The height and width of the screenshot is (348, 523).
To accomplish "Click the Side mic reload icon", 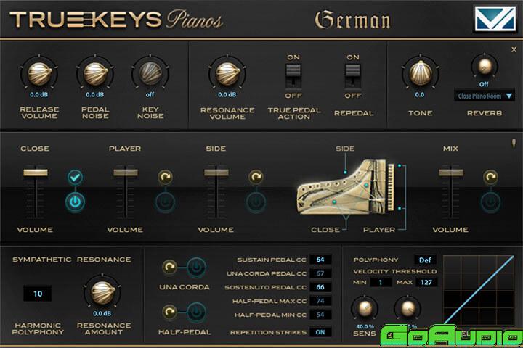I will 256,177.
